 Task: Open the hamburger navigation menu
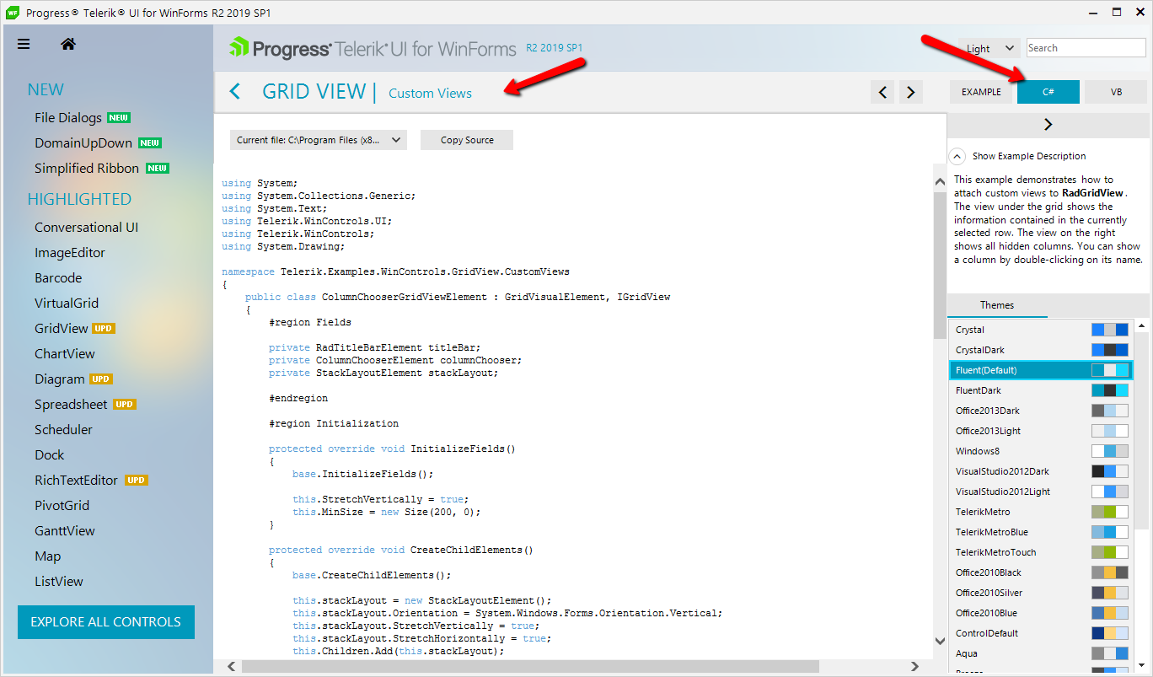pos(24,45)
